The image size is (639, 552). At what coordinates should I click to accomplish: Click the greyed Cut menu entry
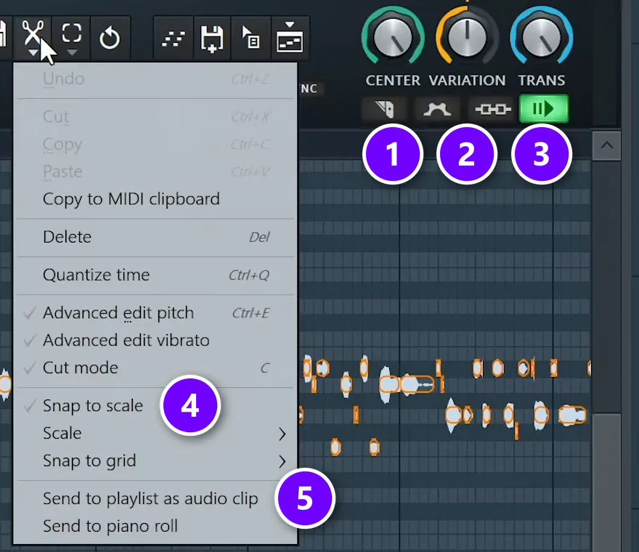pos(155,117)
